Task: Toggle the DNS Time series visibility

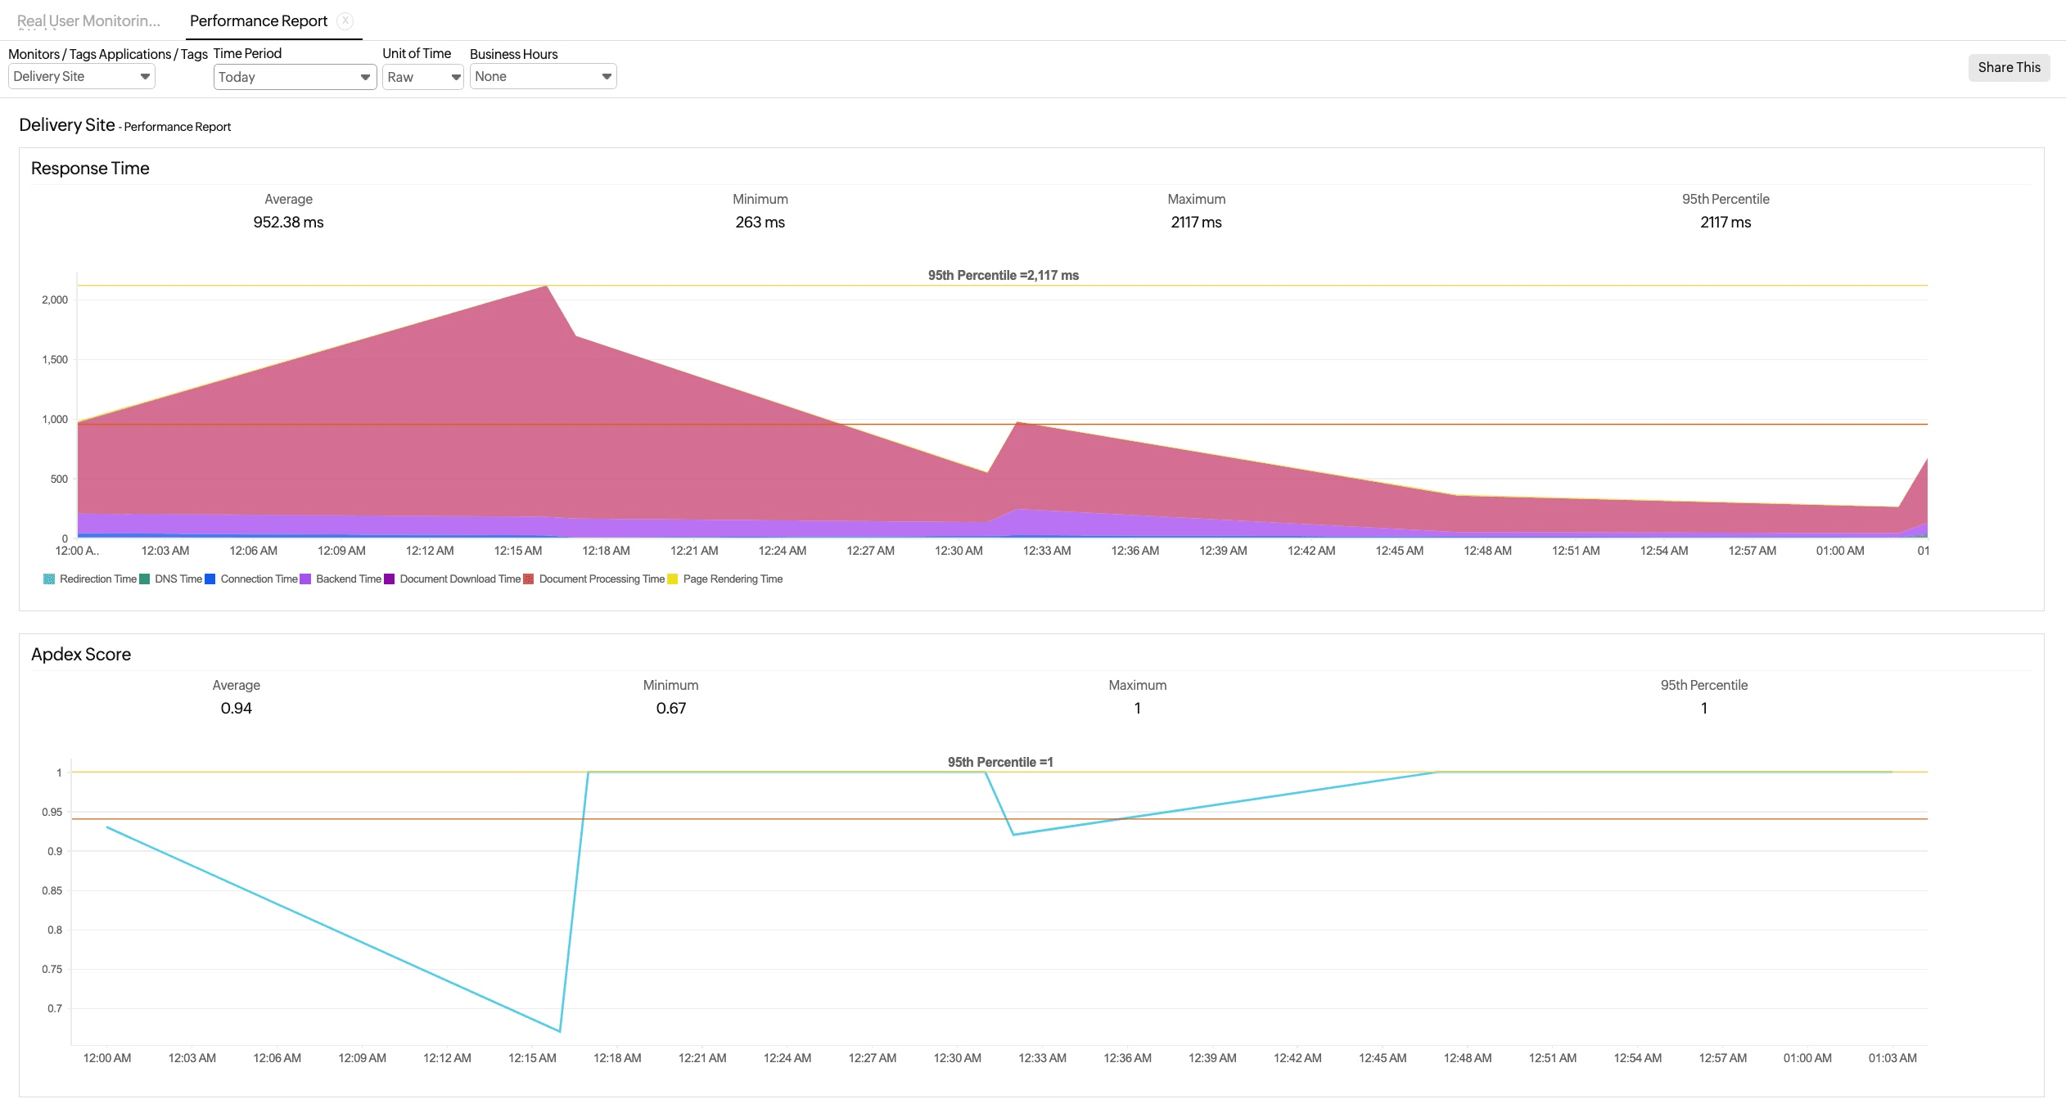Action: pos(173,579)
